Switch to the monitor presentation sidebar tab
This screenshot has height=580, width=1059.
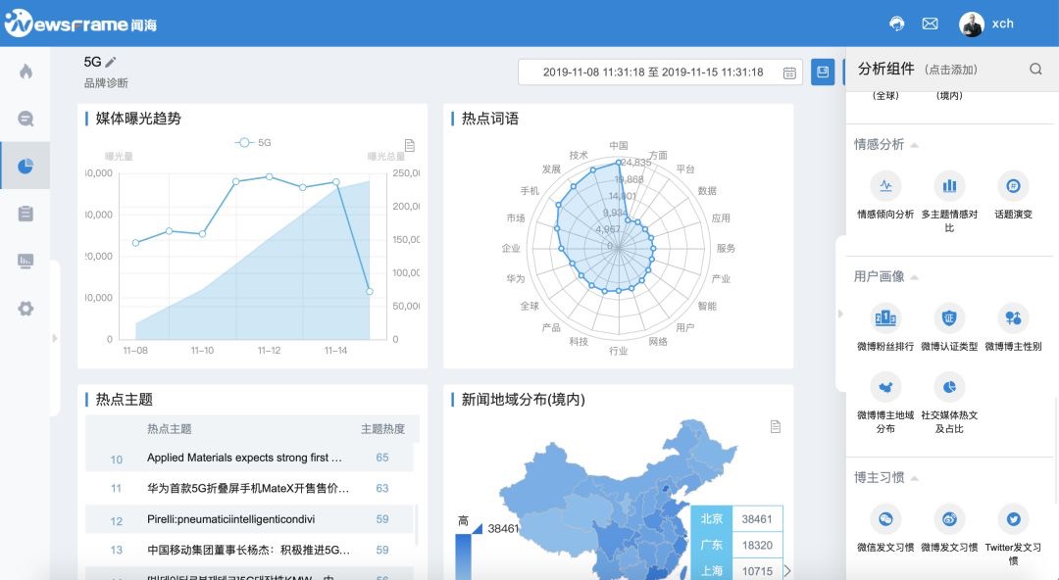click(x=25, y=261)
